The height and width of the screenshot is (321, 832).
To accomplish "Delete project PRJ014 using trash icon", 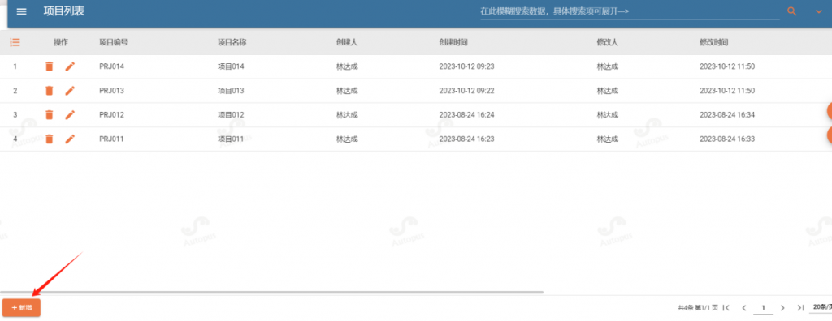I will point(50,66).
